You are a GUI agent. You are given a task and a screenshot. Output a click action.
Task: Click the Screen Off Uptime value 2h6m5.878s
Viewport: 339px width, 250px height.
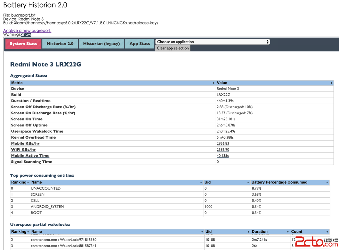(x=226, y=125)
